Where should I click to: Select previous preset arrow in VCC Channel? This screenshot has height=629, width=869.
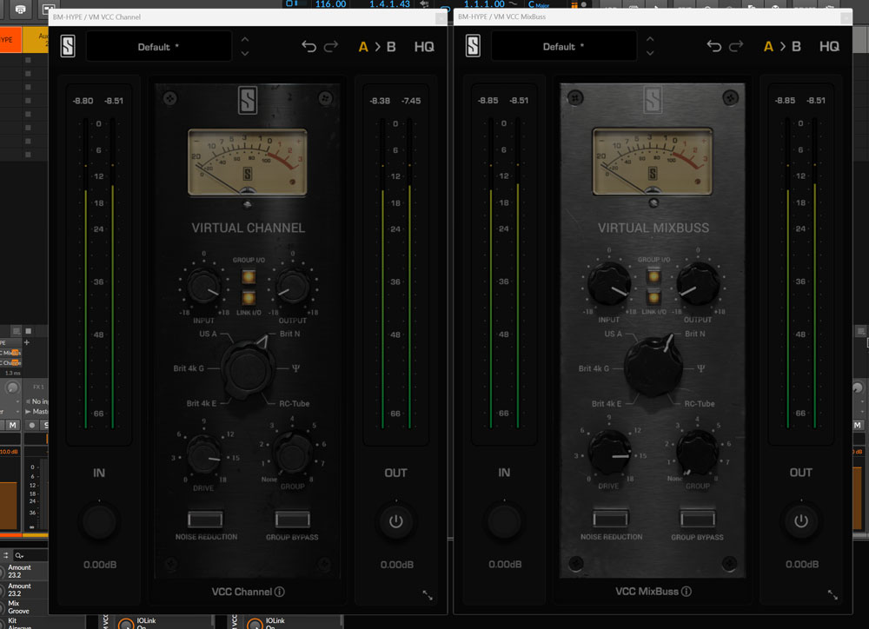pos(245,40)
